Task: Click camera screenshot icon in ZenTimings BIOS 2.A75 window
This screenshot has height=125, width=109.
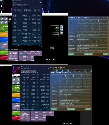Action: (x=49, y=68)
